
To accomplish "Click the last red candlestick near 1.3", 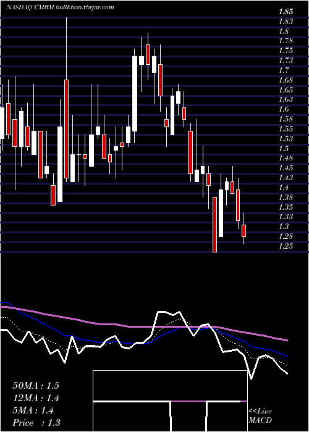I will coord(243,231).
